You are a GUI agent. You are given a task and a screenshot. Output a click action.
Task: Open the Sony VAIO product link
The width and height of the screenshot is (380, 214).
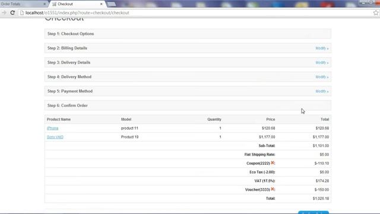tap(55, 137)
